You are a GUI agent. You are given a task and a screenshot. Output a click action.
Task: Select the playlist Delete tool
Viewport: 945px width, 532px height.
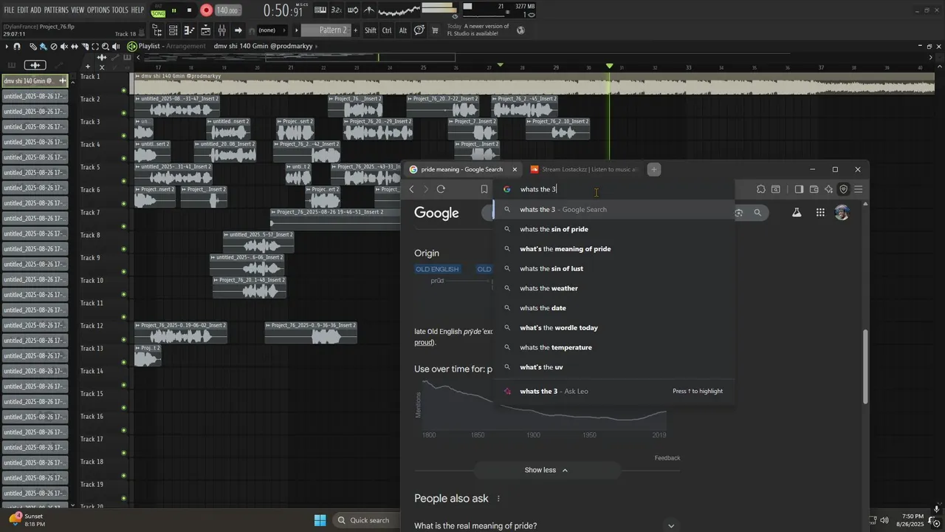[x=53, y=47]
